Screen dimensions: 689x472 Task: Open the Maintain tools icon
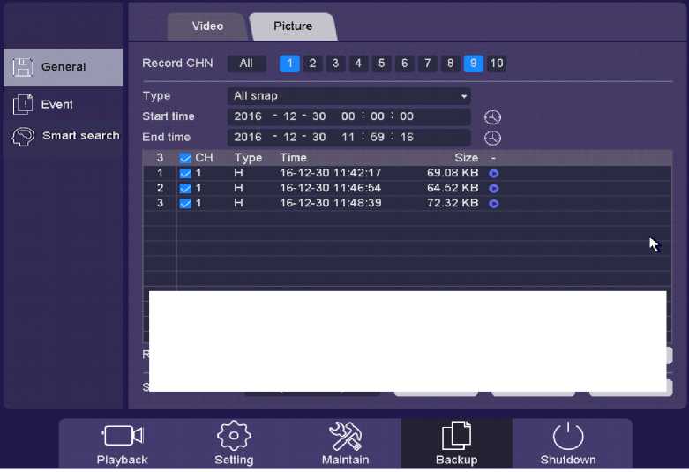click(x=345, y=436)
